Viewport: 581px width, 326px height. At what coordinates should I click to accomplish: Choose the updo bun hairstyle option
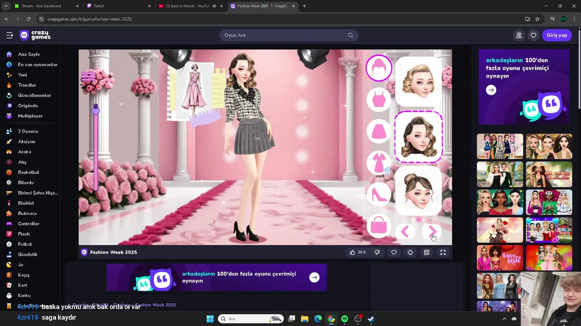418,191
